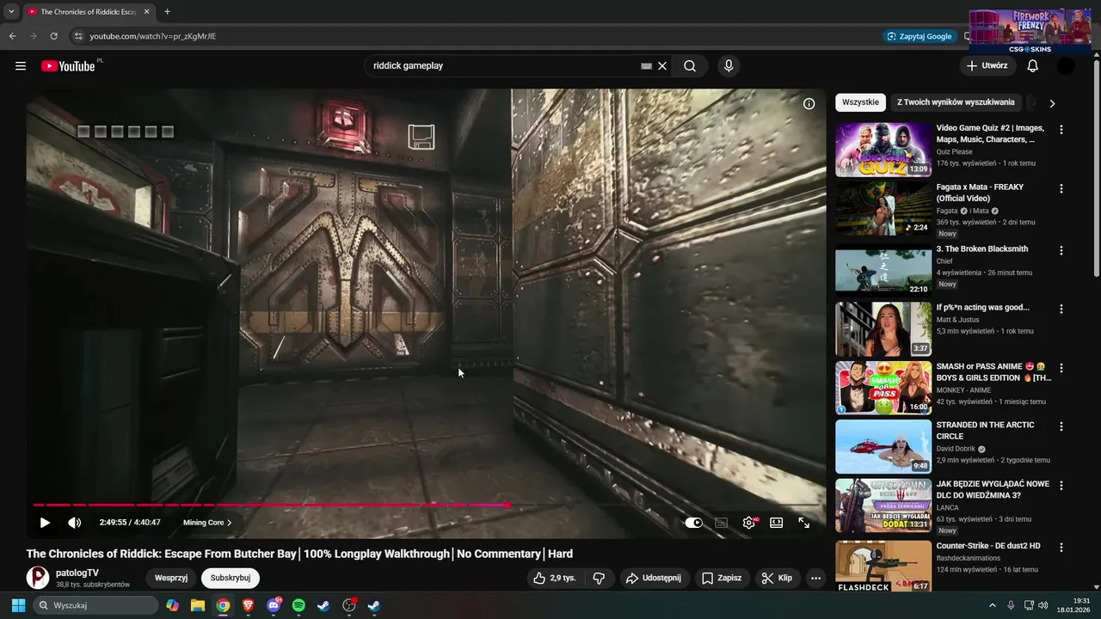Click Zapytaj Google in address bar

pos(920,36)
